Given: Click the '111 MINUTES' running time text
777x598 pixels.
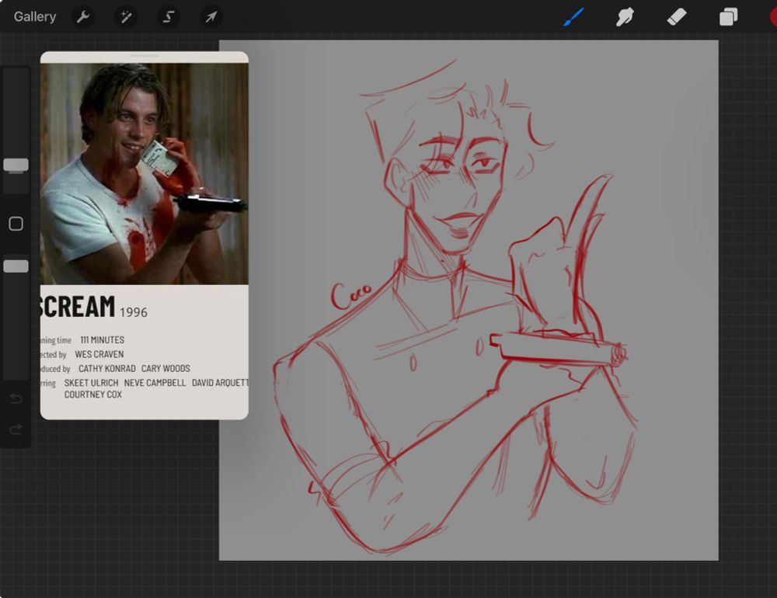Looking at the screenshot, I should [x=102, y=340].
